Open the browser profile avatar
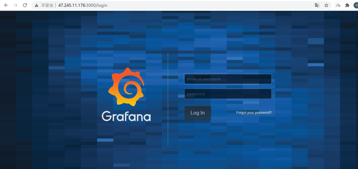Image resolution: width=358 pixels, height=169 pixels. point(356,5)
